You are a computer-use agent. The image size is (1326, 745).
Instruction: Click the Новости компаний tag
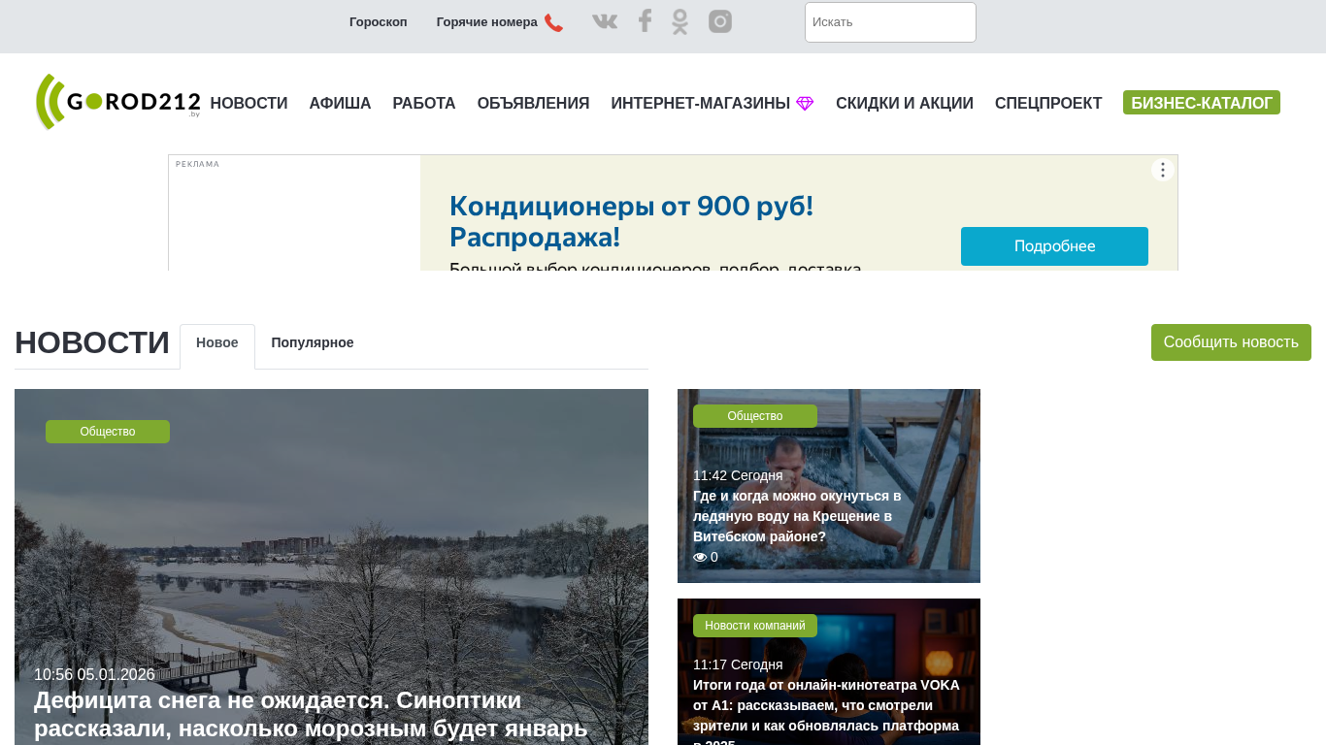pyautogui.click(x=755, y=626)
